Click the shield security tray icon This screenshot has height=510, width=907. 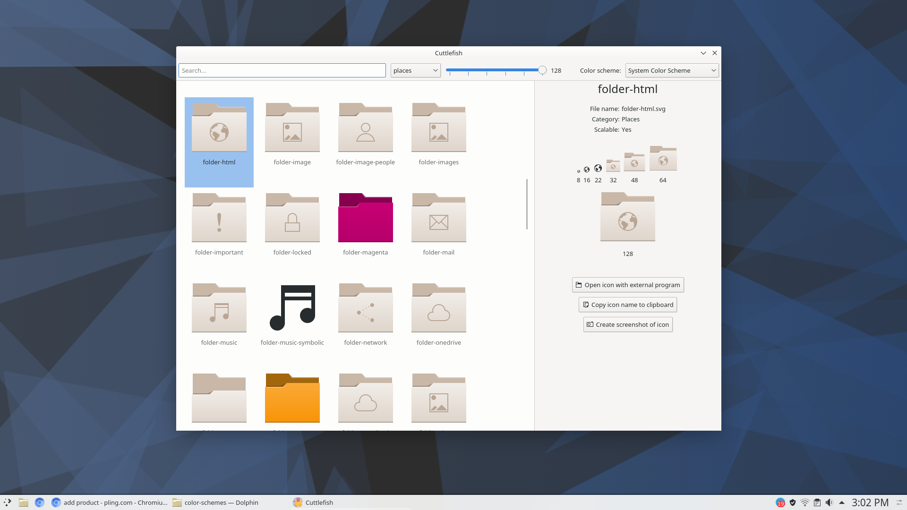pyautogui.click(x=793, y=502)
